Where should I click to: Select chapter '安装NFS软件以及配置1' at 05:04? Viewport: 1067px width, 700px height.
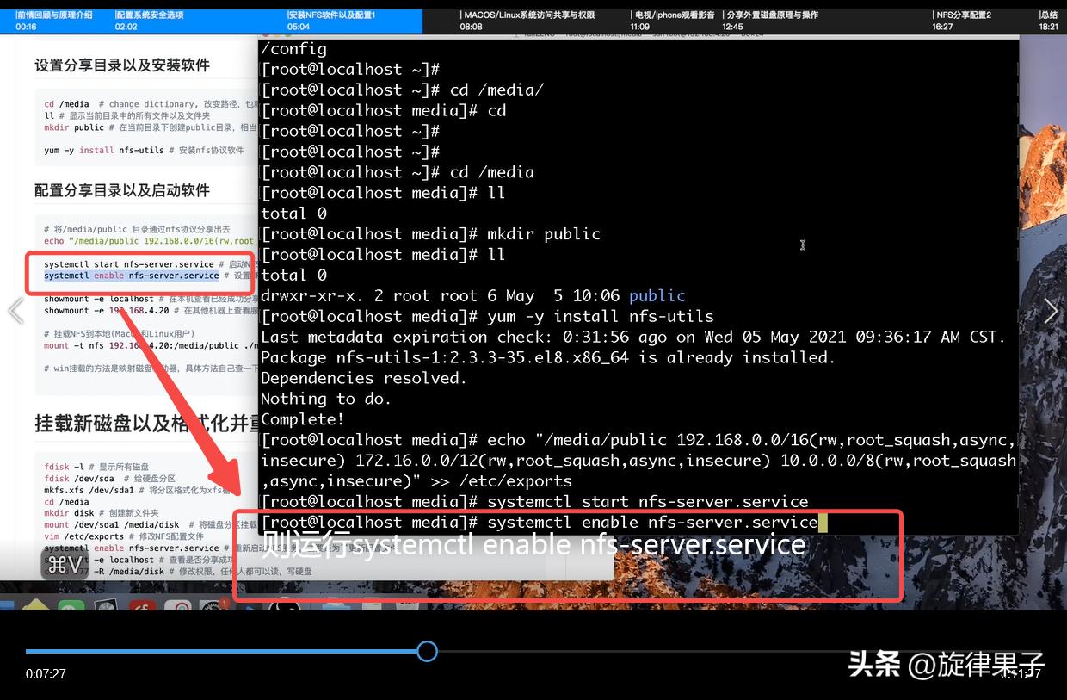click(x=331, y=21)
